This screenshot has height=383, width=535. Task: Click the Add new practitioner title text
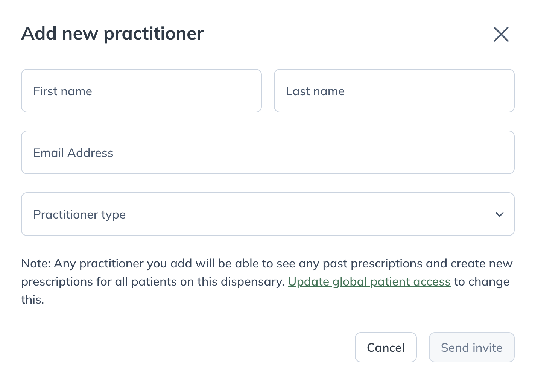[112, 33]
